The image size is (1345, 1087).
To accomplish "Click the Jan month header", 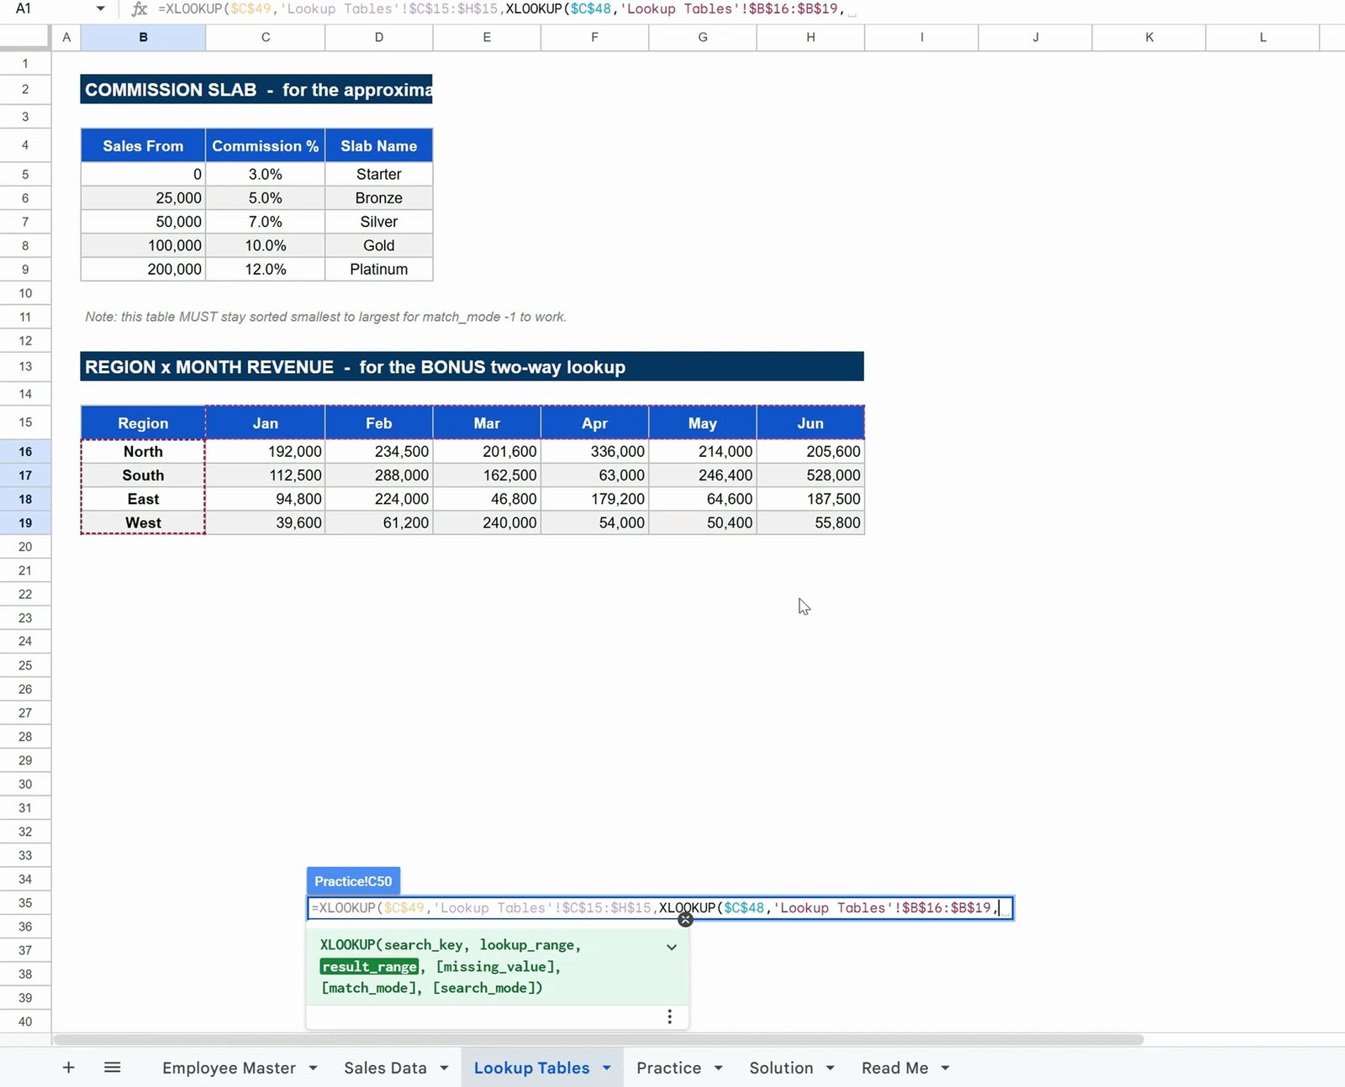I will tap(266, 423).
